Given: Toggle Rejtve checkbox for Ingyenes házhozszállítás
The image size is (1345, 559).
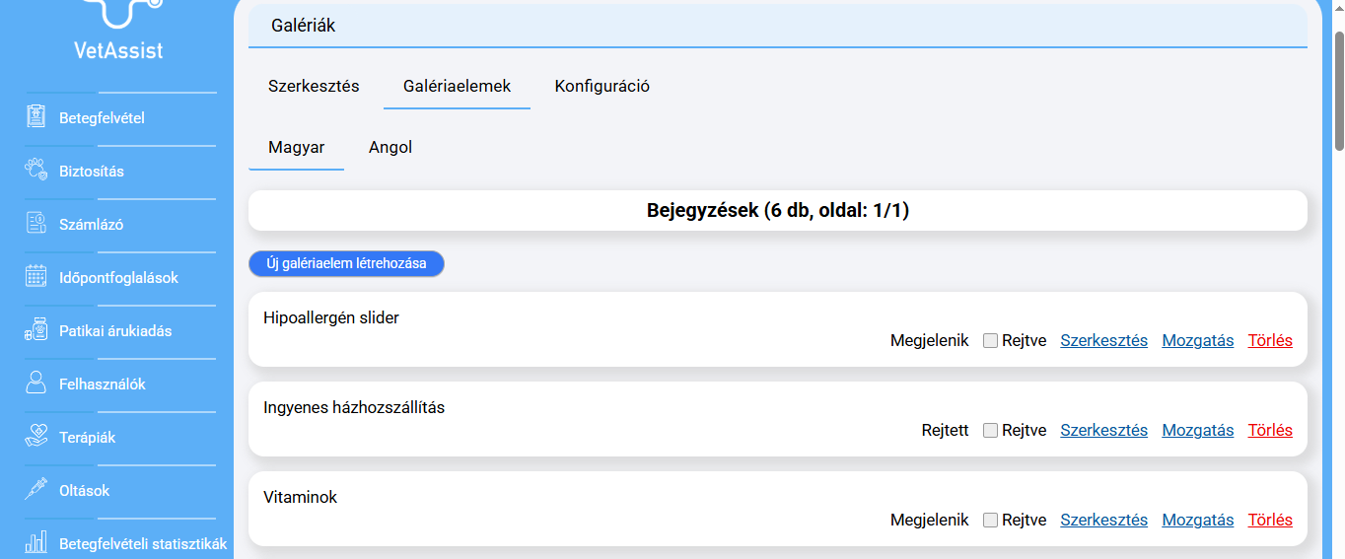Looking at the screenshot, I should point(991,431).
